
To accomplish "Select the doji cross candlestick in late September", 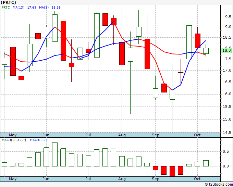I will (181, 73).
